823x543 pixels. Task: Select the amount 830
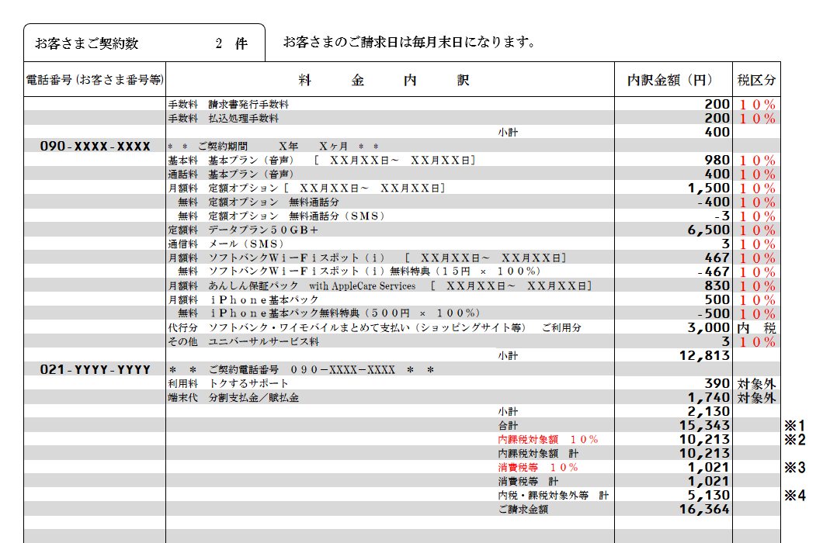tap(717, 286)
